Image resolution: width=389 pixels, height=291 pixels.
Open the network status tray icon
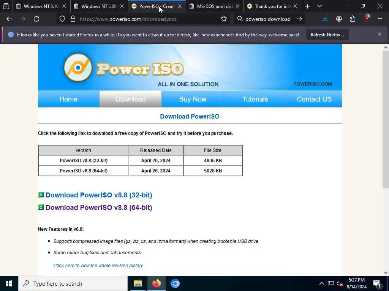[331, 283]
